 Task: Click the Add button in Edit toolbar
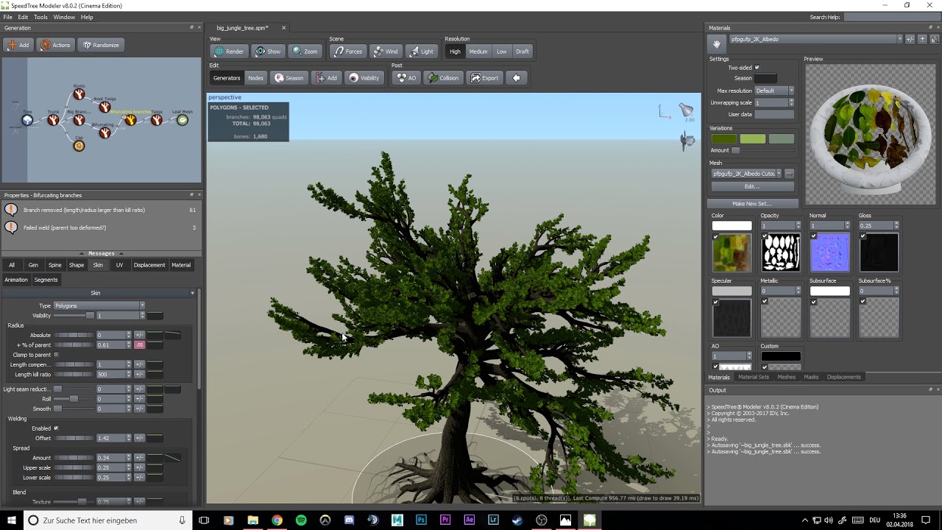[326, 78]
